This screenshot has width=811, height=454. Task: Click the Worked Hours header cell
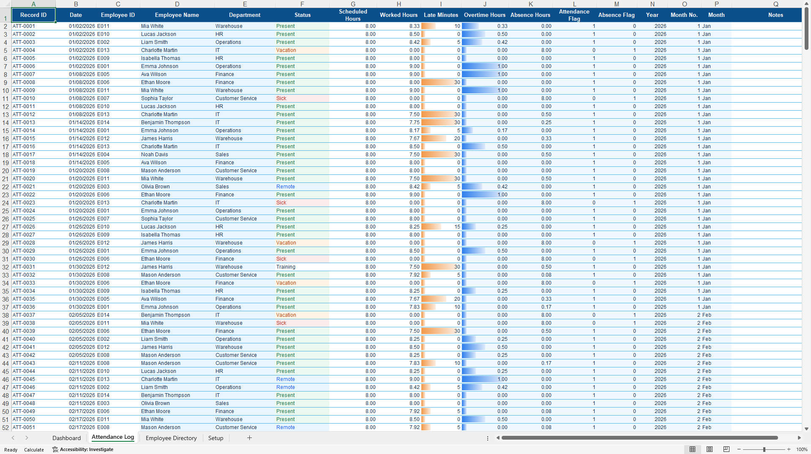click(399, 15)
